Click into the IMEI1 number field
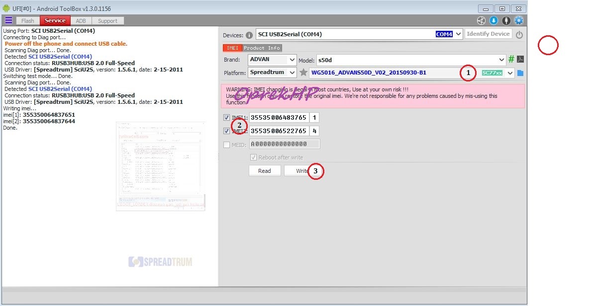Viewport: 593px width, 306px height. (279, 118)
